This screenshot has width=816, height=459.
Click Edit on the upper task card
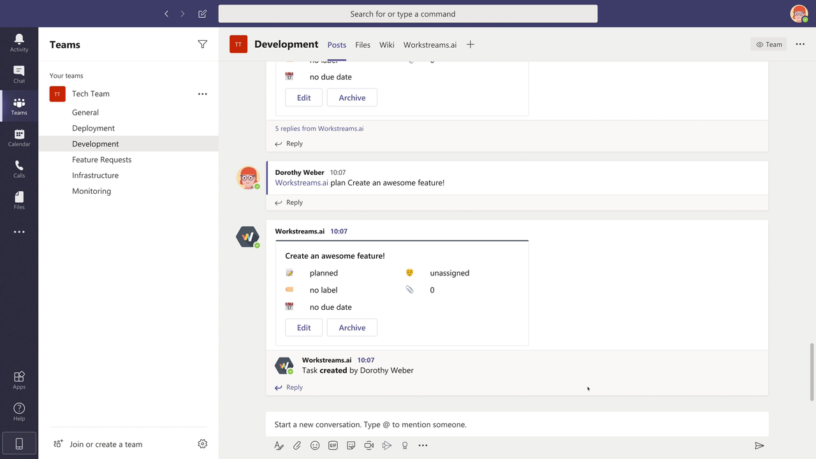click(303, 98)
